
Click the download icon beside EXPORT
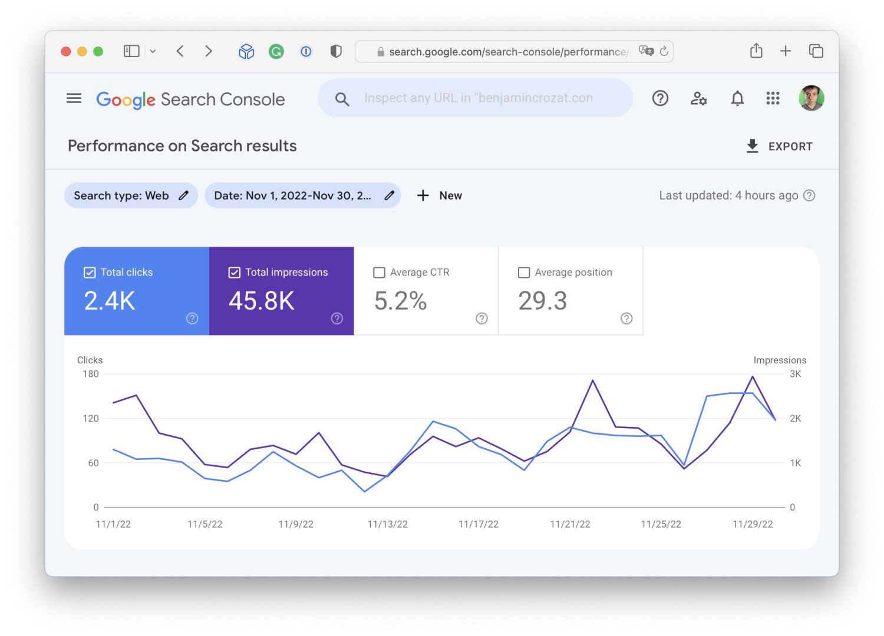752,146
